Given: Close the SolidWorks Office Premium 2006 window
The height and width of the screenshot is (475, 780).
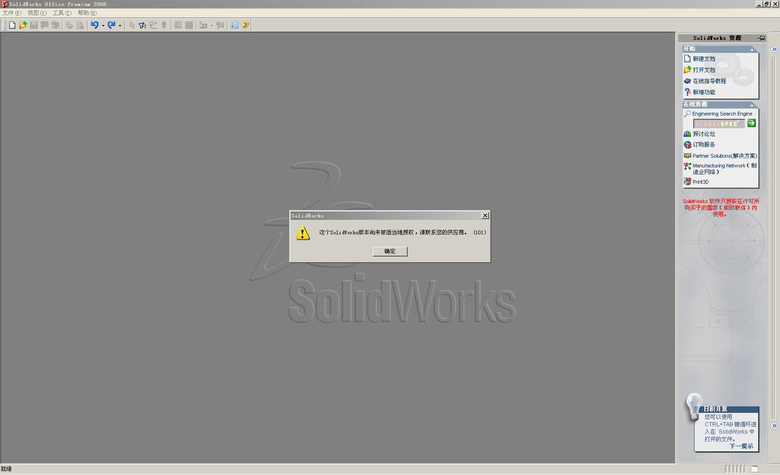Looking at the screenshot, I should coord(775,4).
